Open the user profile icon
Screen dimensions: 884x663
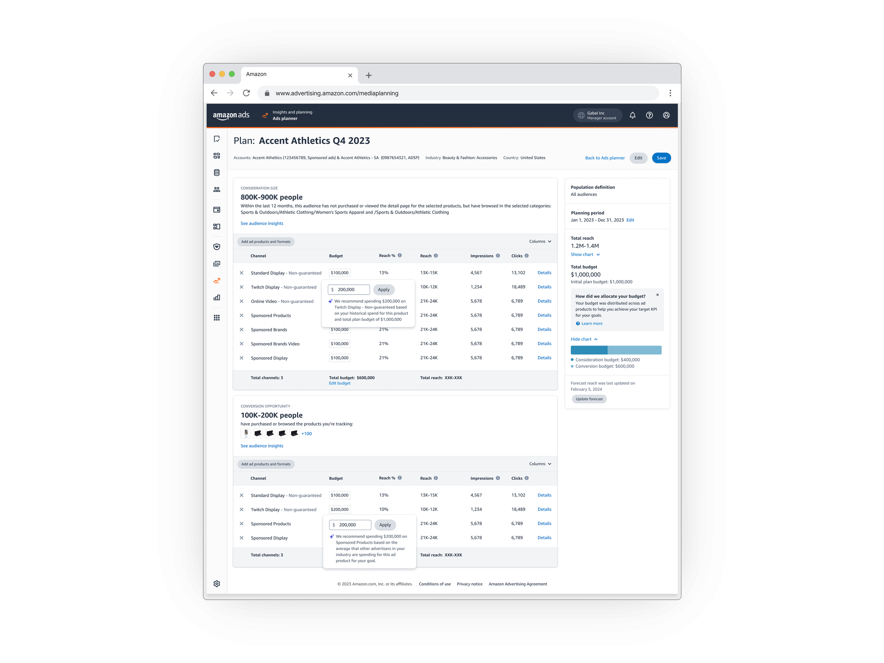(x=666, y=115)
